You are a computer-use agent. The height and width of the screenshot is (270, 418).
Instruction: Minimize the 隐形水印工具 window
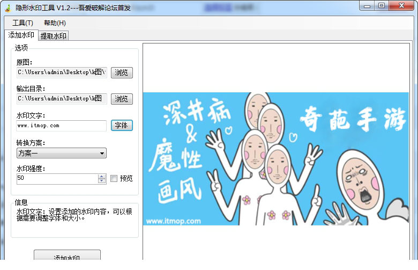[367, 5]
